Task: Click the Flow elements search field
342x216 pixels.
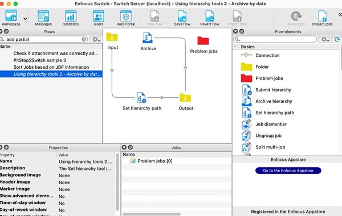Action: 275,39
